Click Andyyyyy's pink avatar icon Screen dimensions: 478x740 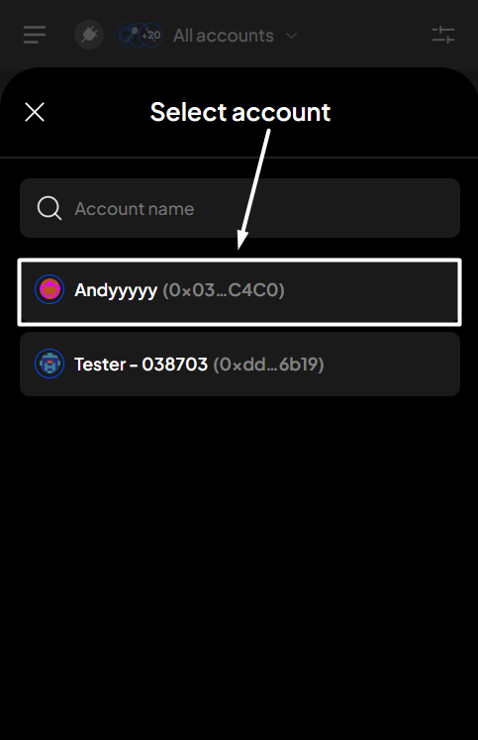(49, 289)
